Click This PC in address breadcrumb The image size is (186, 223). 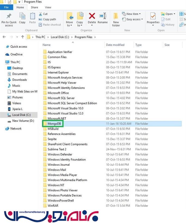point(40,37)
